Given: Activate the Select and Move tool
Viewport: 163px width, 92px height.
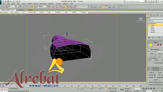Looking at the screenshot, I should 32,7.
